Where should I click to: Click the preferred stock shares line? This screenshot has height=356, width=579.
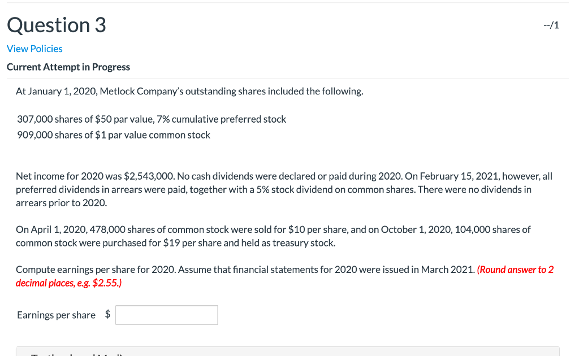[x=152, y=119]
